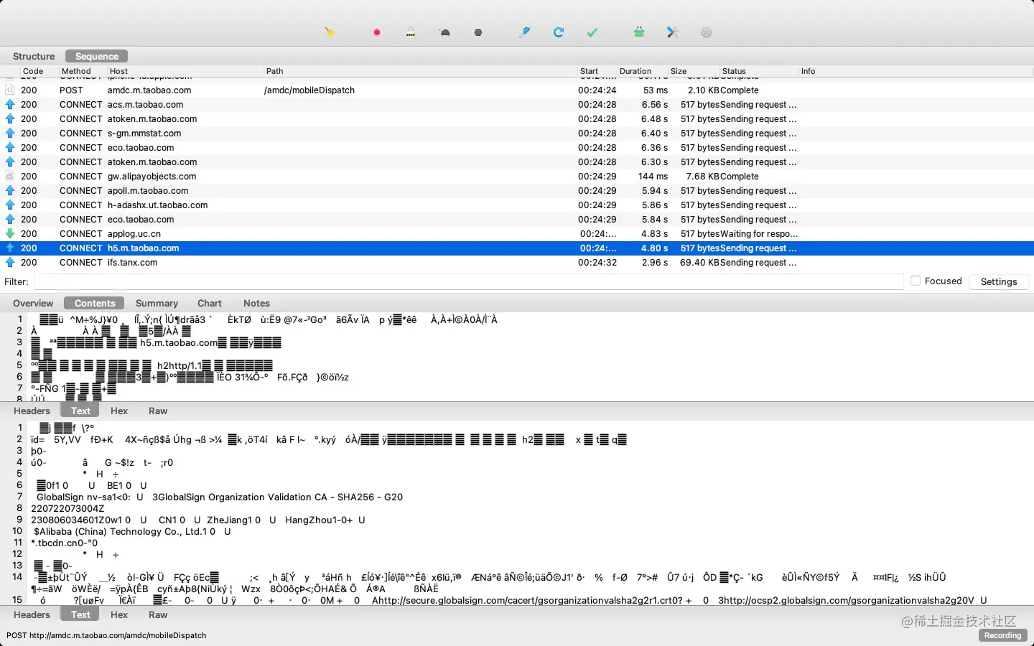The width and height of the screenshot is (1034, 646).
Task: Open the green basket purchase icon
Action: coord(639,32)
